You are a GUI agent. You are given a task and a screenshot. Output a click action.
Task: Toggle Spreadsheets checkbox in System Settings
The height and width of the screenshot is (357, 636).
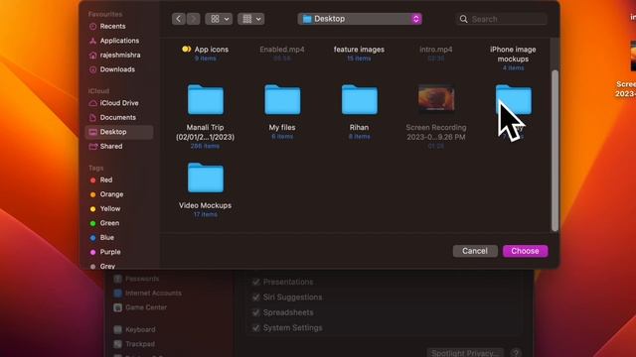[255, 312]
